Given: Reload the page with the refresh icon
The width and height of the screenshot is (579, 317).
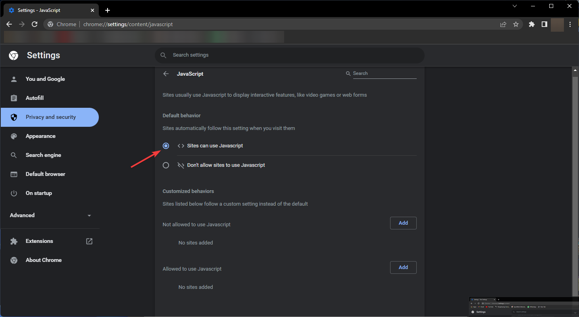Looking at the screenshot, I should tap(35, 24).
